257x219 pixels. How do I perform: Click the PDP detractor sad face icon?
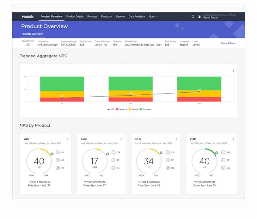pyautogui.click(x=223, y=168)
